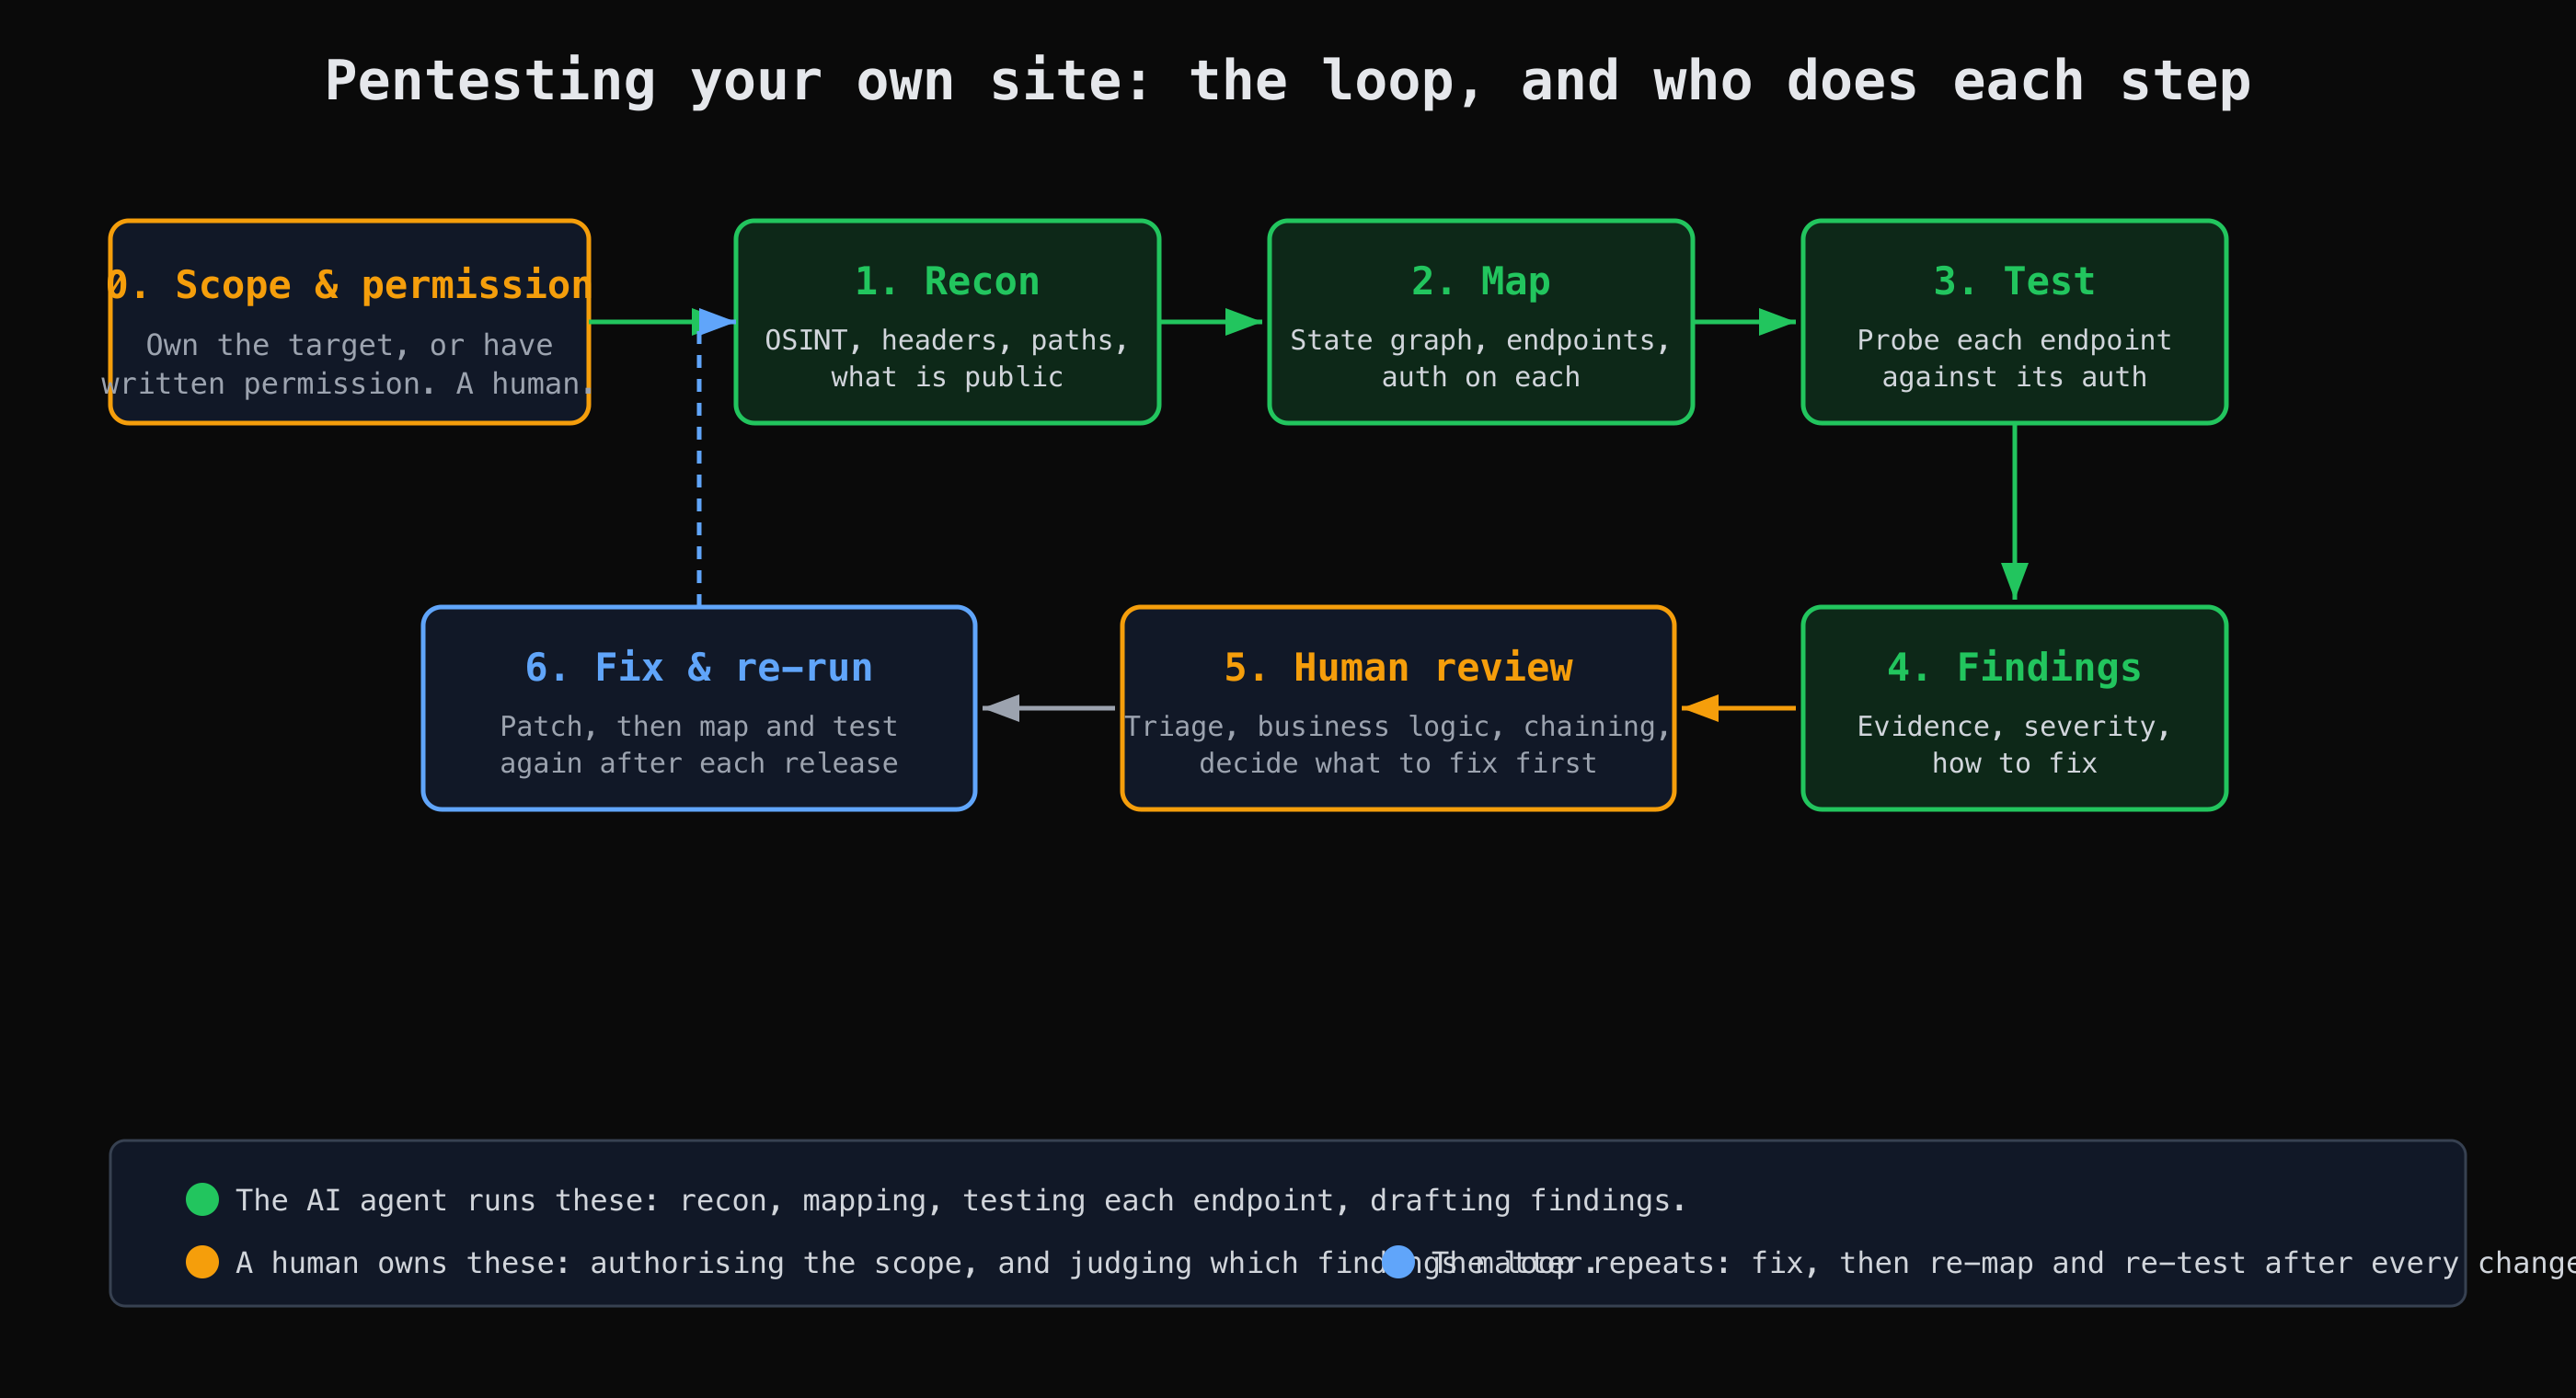Select the '4. Findings' heading
This screenshot has height=1398, width=2576.
pyautogui.click(x=2014, y=667)
